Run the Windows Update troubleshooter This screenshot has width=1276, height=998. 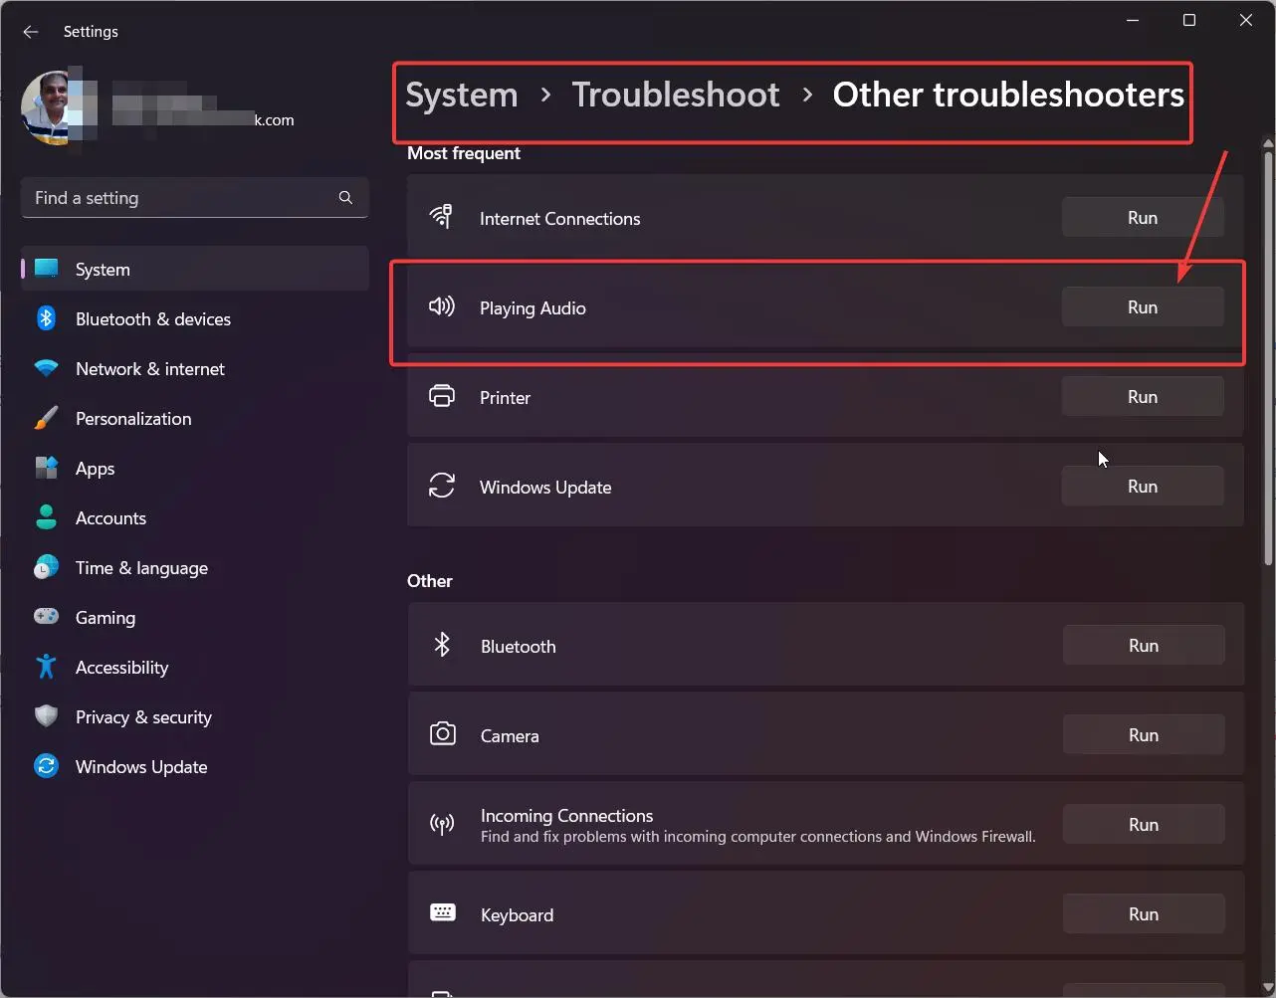1143,487
